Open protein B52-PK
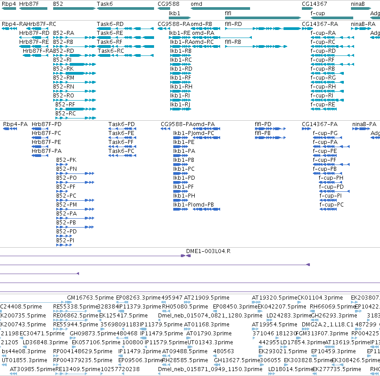Viewport: 380px width, 376px height. click(62, 165)
